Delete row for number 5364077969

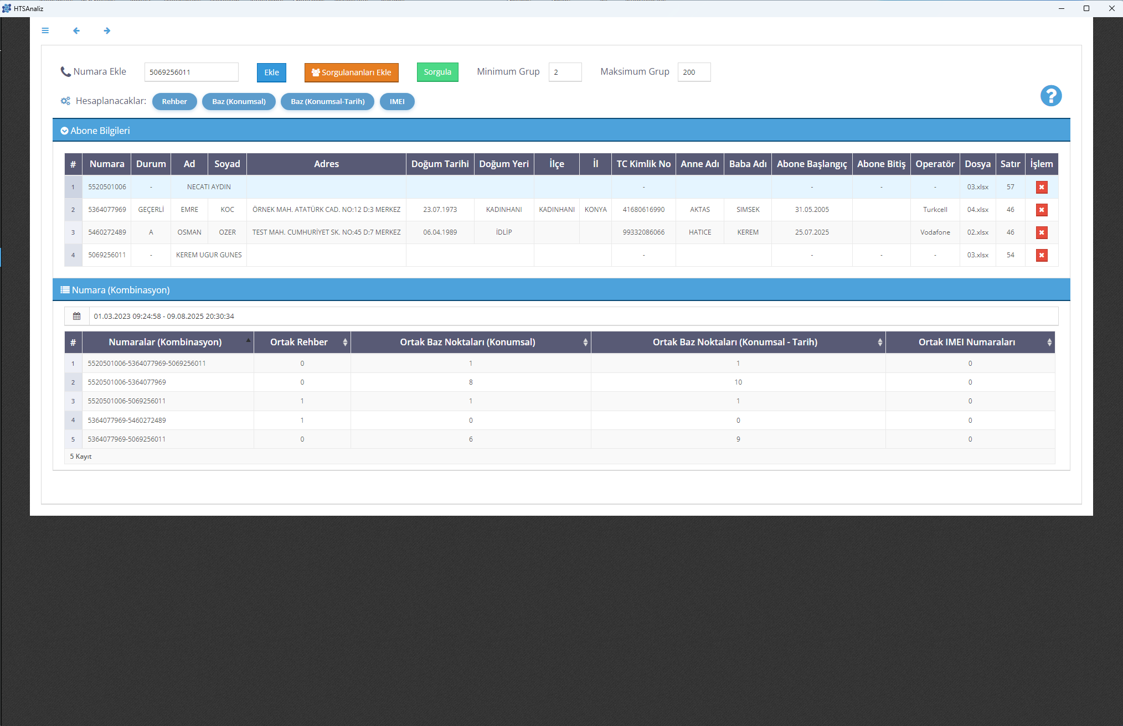tap(1041, 210)
